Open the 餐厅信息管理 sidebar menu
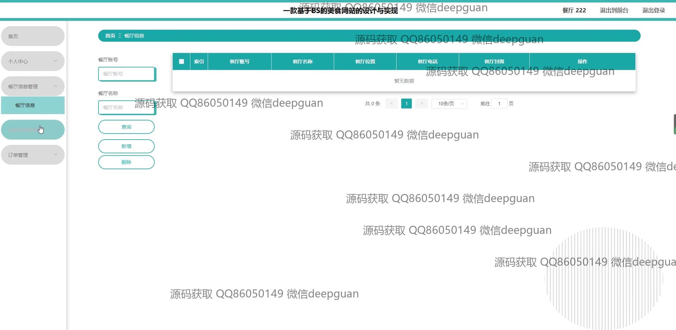Screen dimensions: 676x330 33,86
